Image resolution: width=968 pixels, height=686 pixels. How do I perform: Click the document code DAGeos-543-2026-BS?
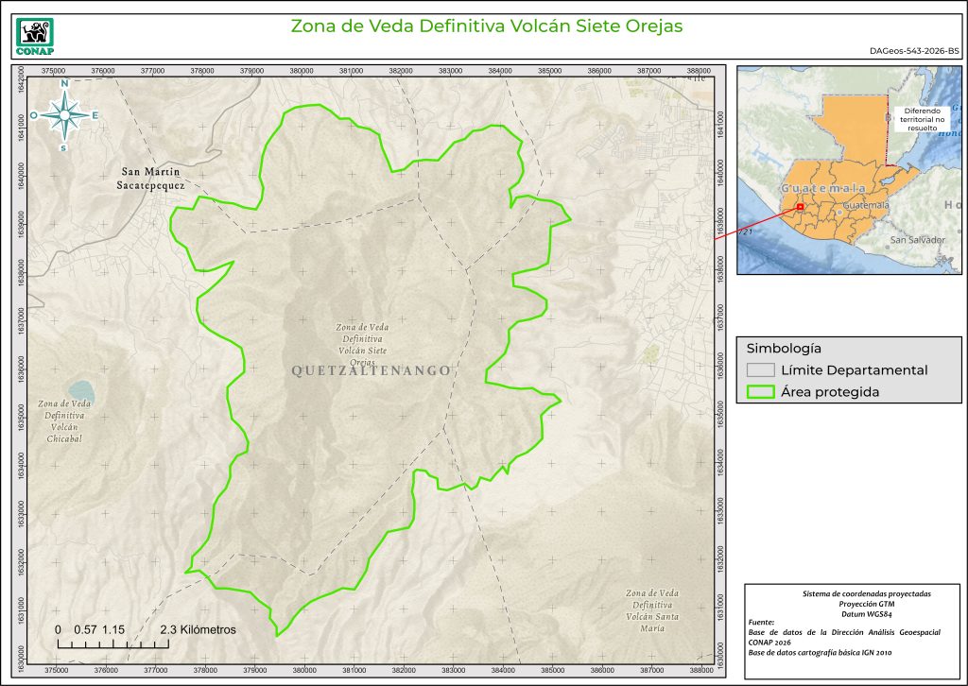(x=913, y=52)
